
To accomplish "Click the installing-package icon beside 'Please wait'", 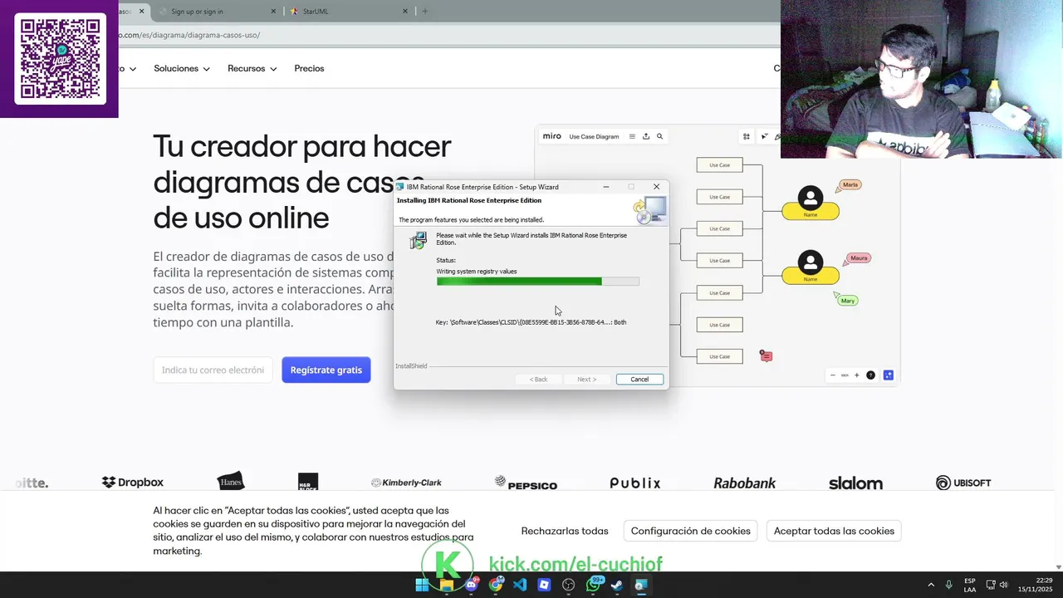I will [x=419, y=241].
